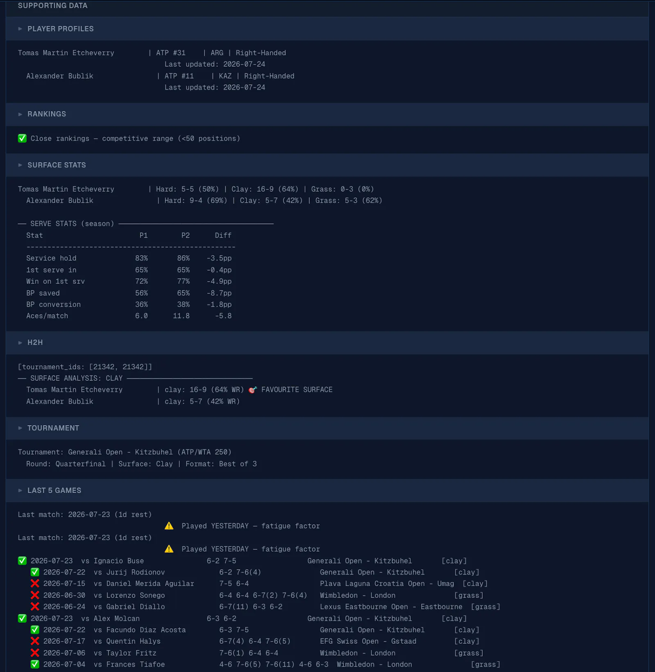Click the -8.7pp BP saved diff value
This screenshot has width=655, height=672.
[x=219, y=293]
